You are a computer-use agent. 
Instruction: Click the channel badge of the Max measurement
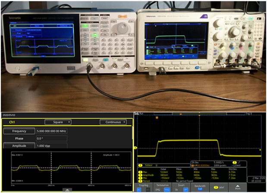pos(140,172)
